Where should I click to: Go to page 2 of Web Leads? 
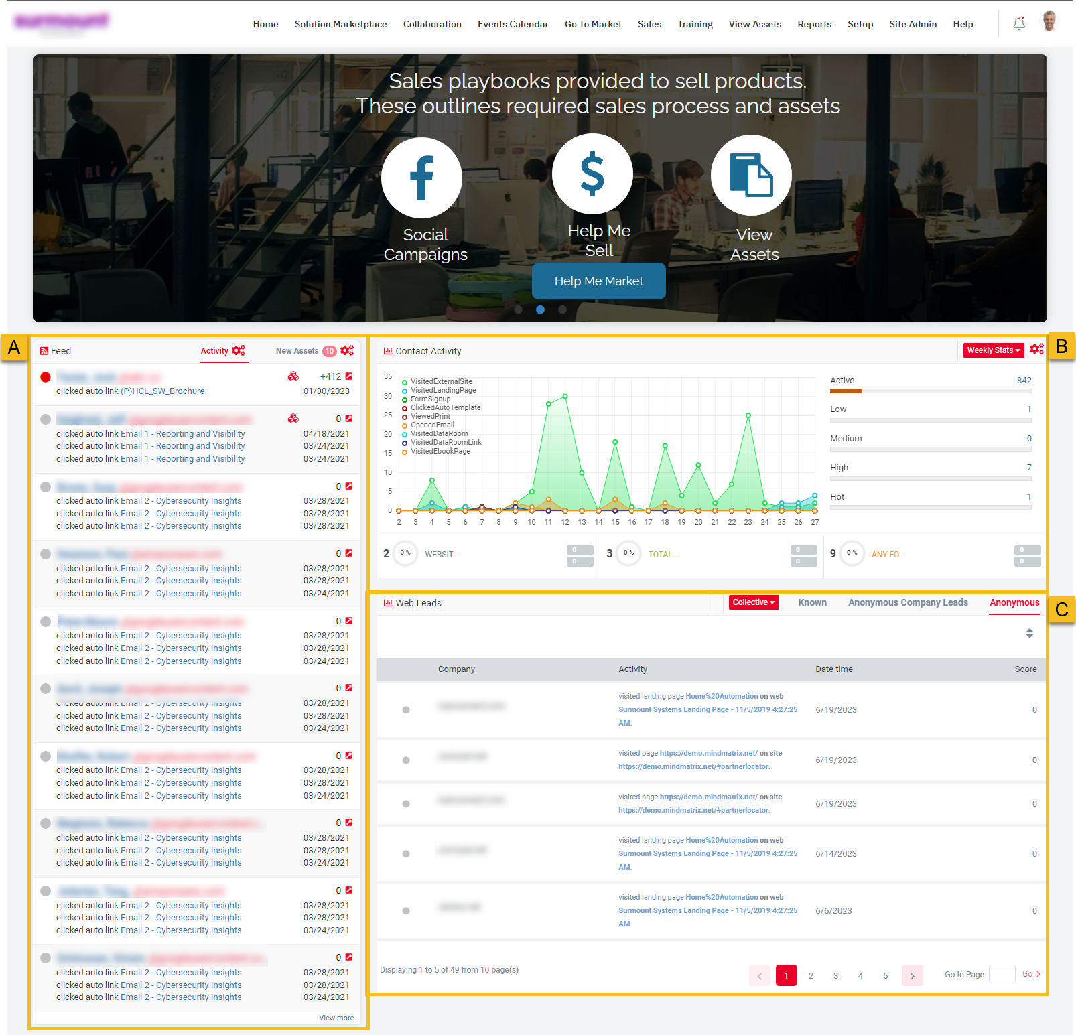coord(811,975)
